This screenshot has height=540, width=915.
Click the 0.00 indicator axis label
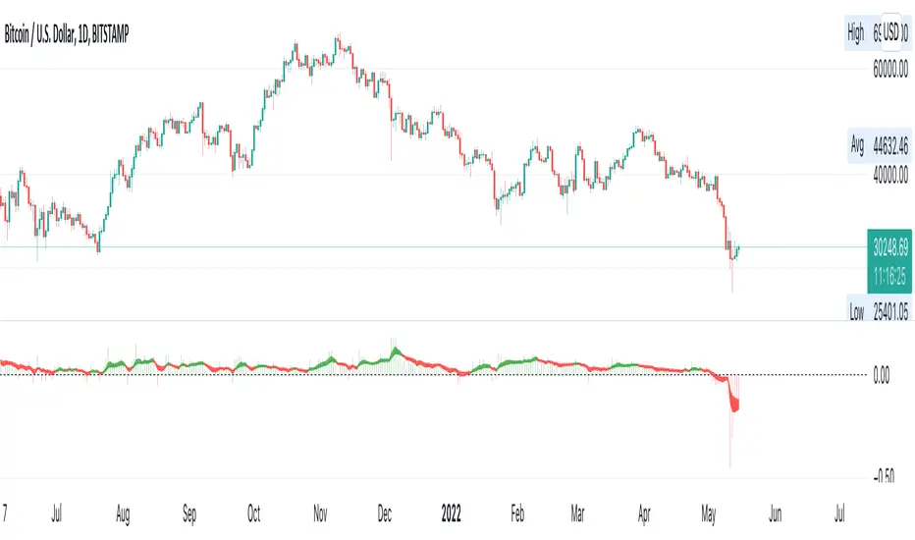tap(885, 374)
